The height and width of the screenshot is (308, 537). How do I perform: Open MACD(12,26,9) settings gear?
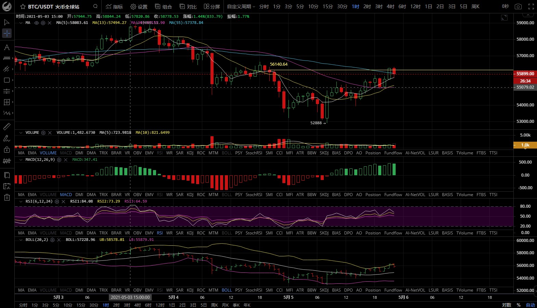59,160
